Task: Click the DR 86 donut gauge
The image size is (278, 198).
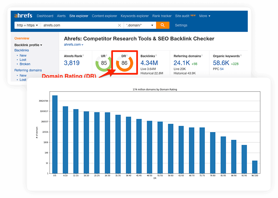Action: click(124, 63)
